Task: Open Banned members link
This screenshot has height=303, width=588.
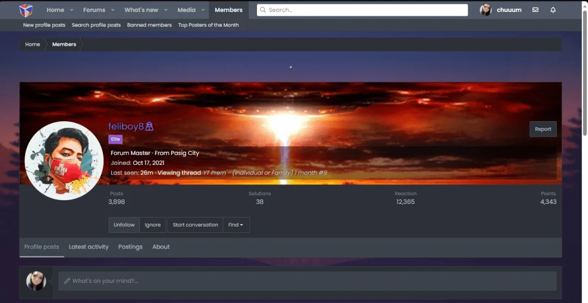Action: coord(149,25)
